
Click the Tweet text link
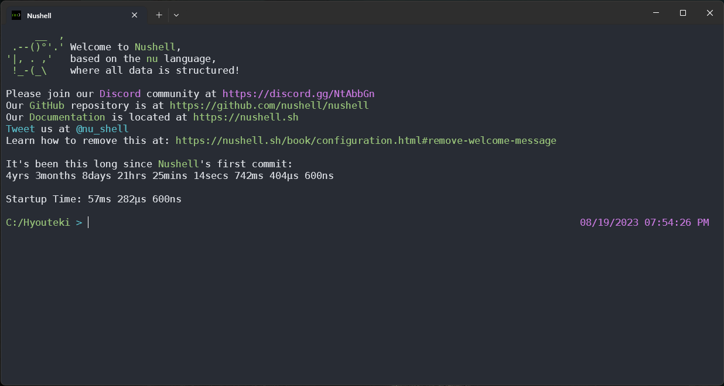(x=20, y=129)
